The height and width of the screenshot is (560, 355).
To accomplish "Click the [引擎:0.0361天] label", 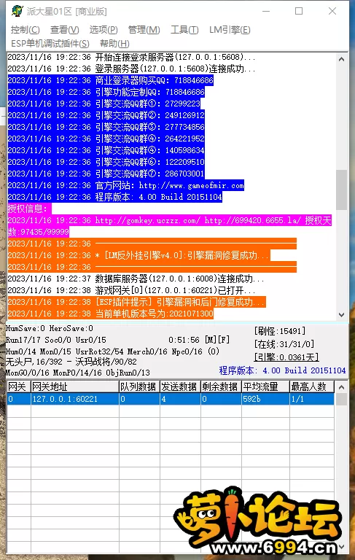I will tap(286, 357).
